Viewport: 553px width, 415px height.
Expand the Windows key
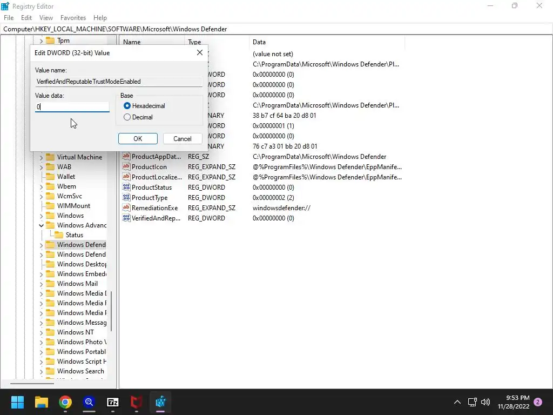pyautogui.click(x=41, y=216)
